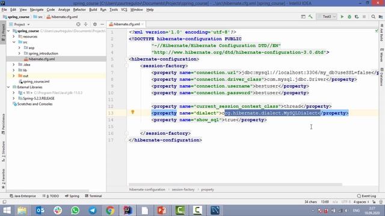Open the Refactor menu
The image size is (385, 216).
(79, 10)
